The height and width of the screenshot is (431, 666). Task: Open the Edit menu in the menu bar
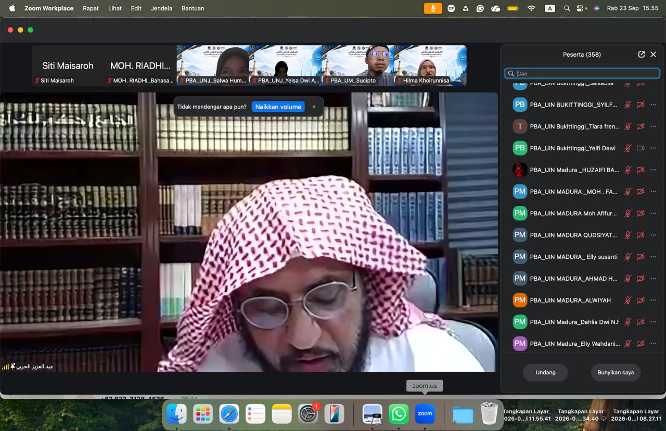tap(136, 8)
